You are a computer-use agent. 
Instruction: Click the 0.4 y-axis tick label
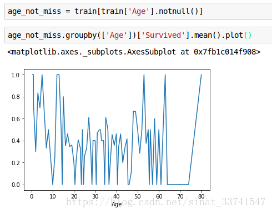[16, 141]
